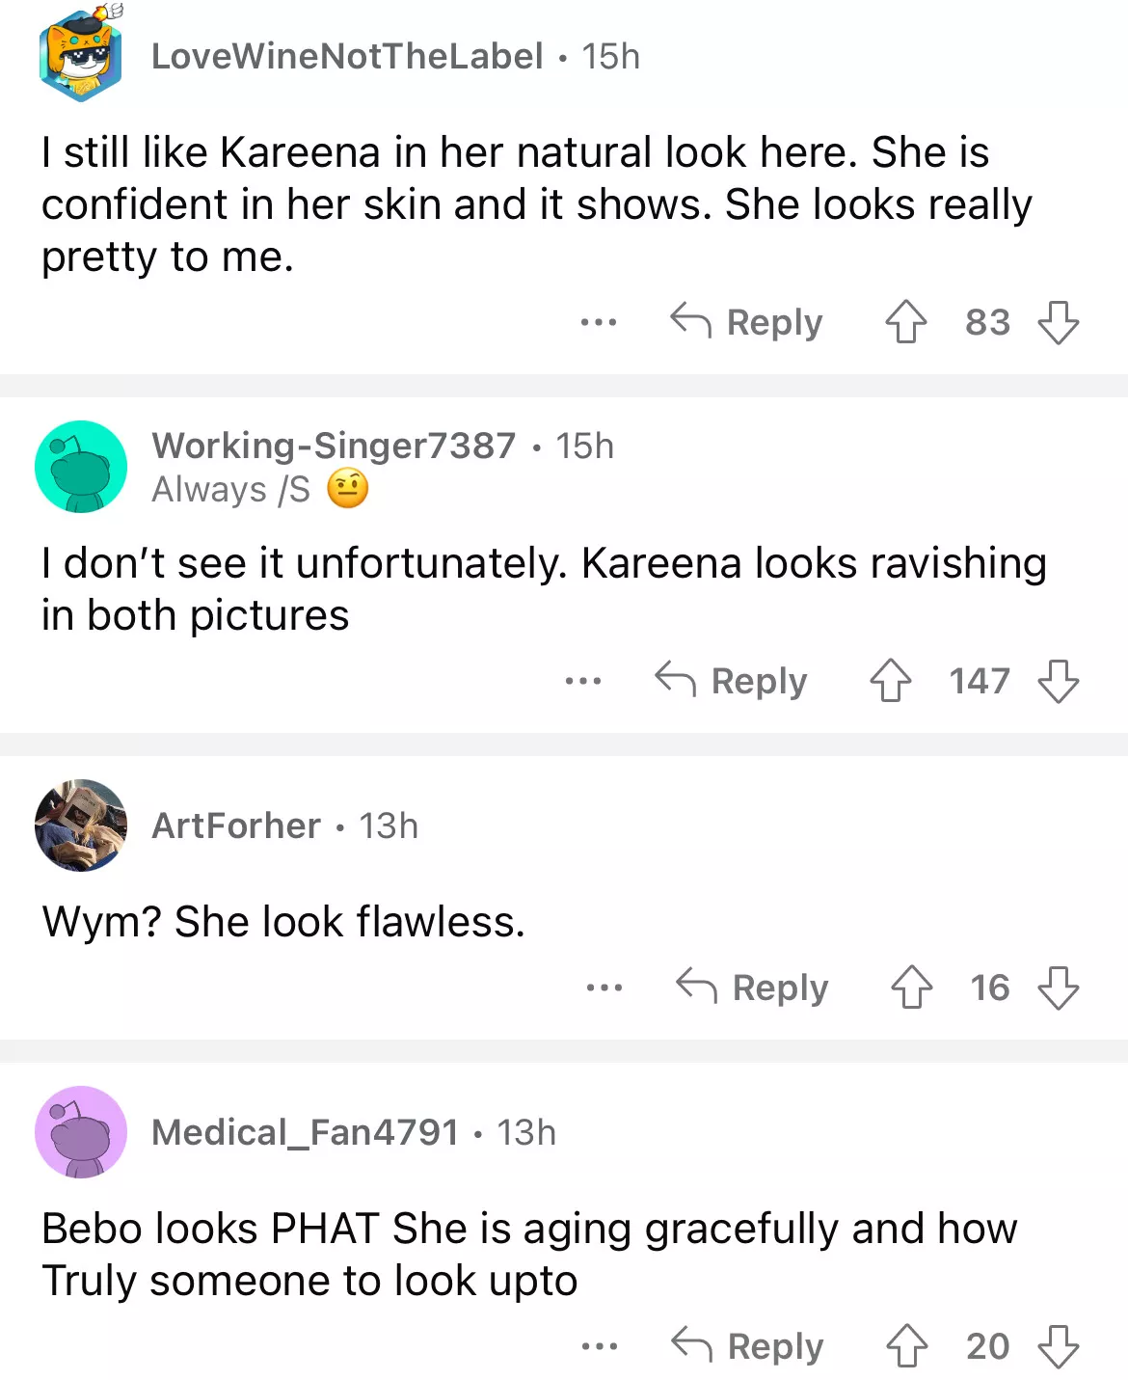Downvote Medical_Fan4791's comment

tap(1058, 1346)
